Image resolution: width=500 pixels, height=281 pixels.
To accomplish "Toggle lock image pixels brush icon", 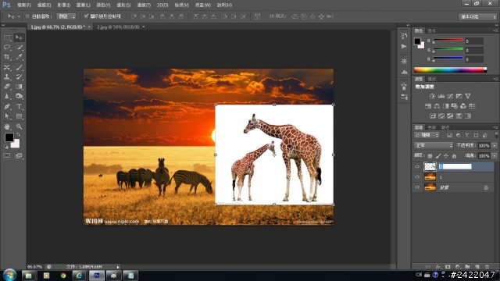I will 438,156.
